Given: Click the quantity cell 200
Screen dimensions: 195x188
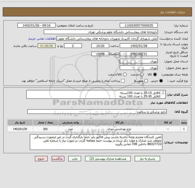Looking at the screenshot, I should pos(45,129).
